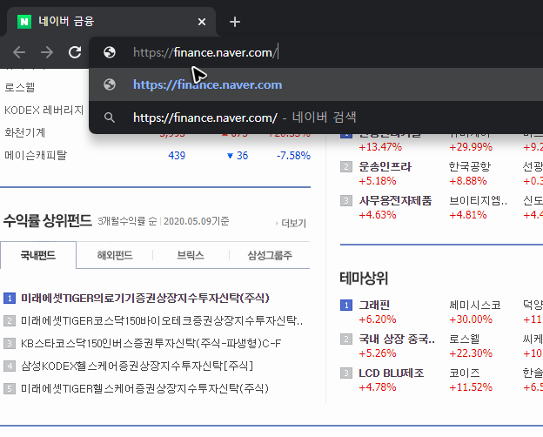Click 쎄미시스코 gain +30.00%
The width and height of the screenshot is (543, 437).
(x=471, y=319)
